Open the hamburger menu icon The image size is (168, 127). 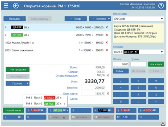6,6
